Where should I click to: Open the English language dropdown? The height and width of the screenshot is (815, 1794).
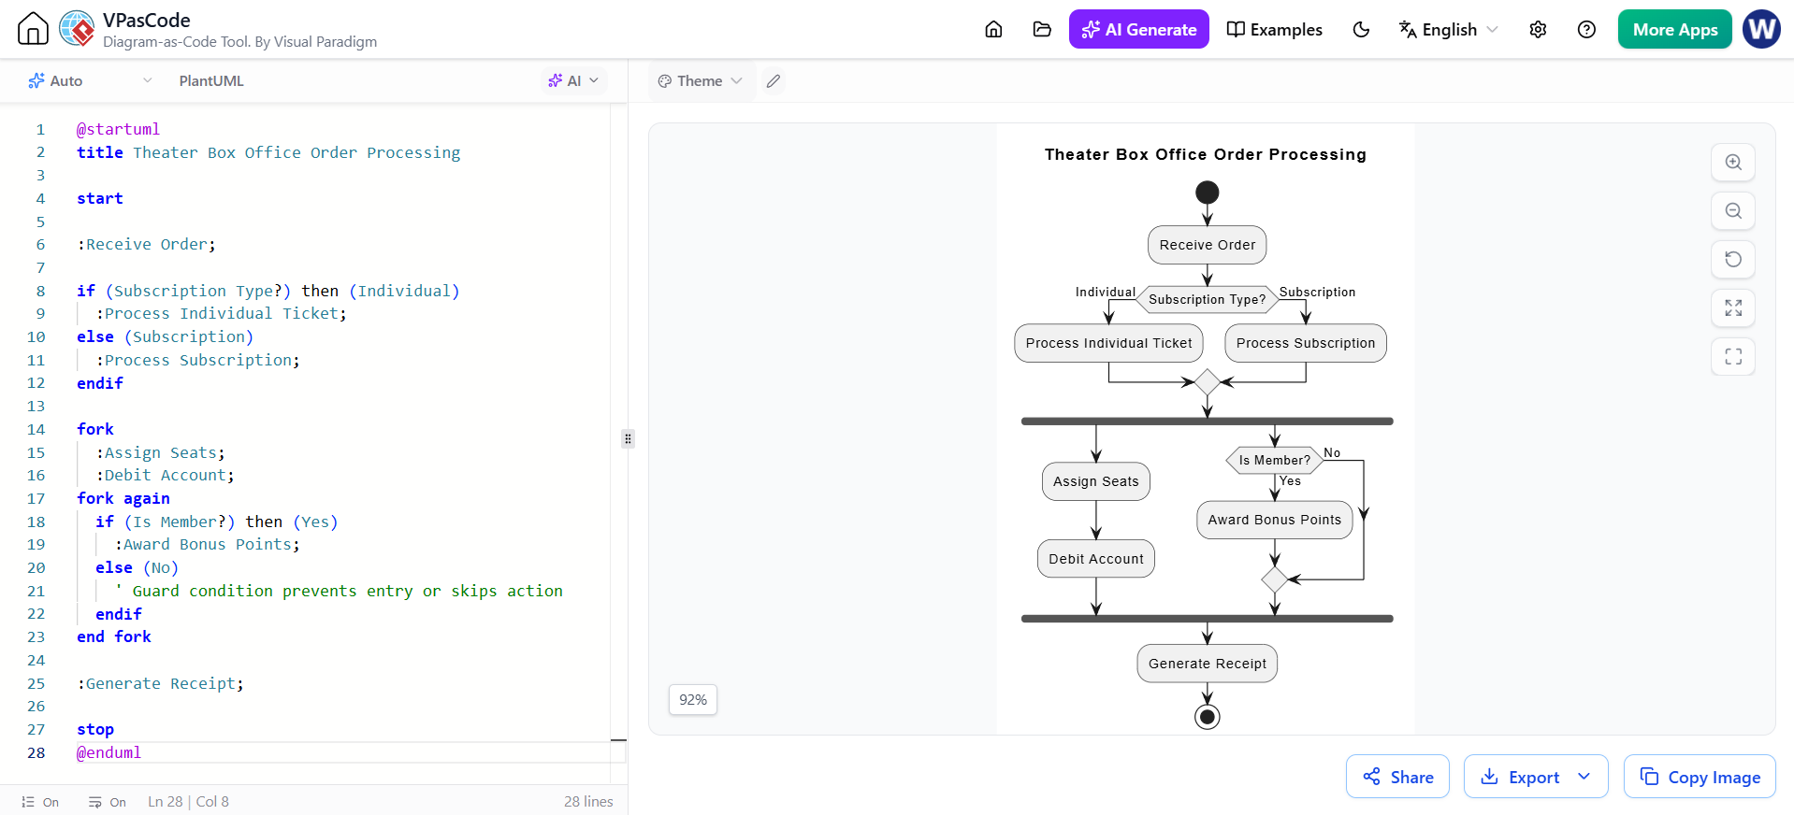tap(1448, 29)
